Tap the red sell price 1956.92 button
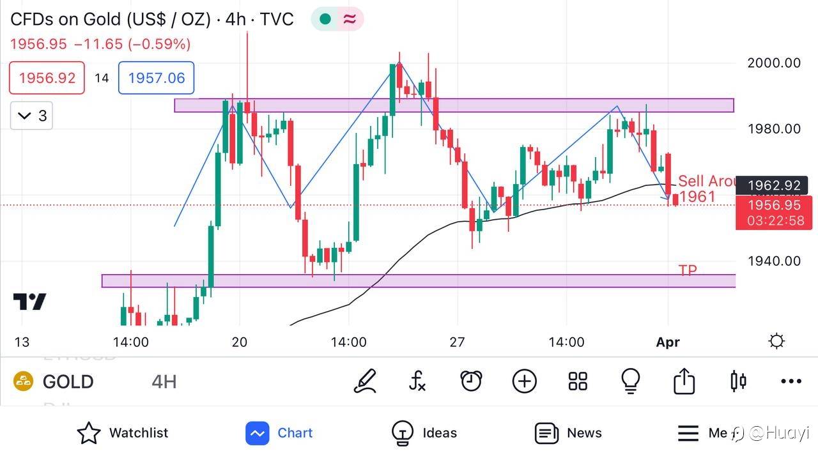Viewport: 818px width, 460px height. pos(47,78)
